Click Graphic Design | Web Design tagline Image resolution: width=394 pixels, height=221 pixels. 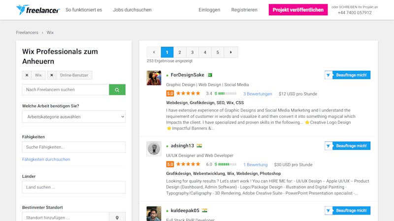pyautogui.click(x=207, y=84)
